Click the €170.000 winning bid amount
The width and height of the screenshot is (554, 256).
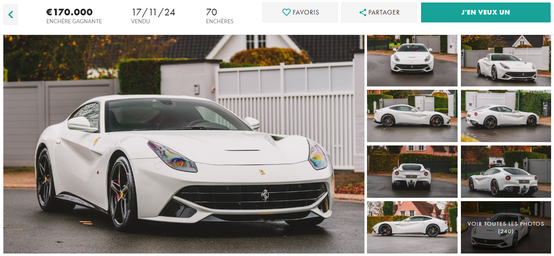69,12
